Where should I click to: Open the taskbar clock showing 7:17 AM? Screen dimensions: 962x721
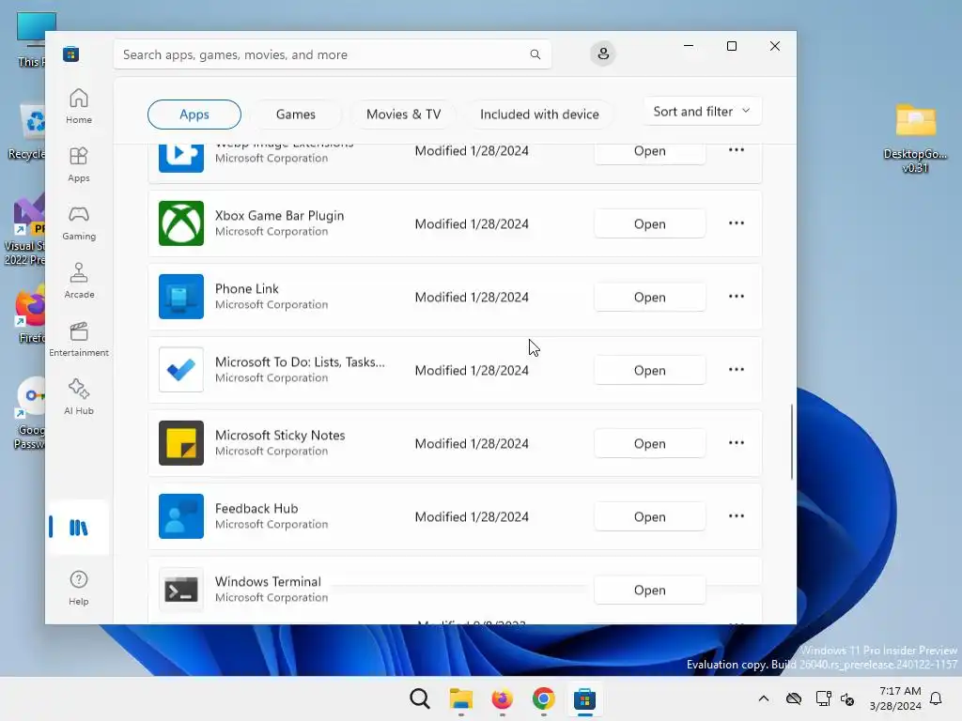pyautogui.click(x=895, y=698)
